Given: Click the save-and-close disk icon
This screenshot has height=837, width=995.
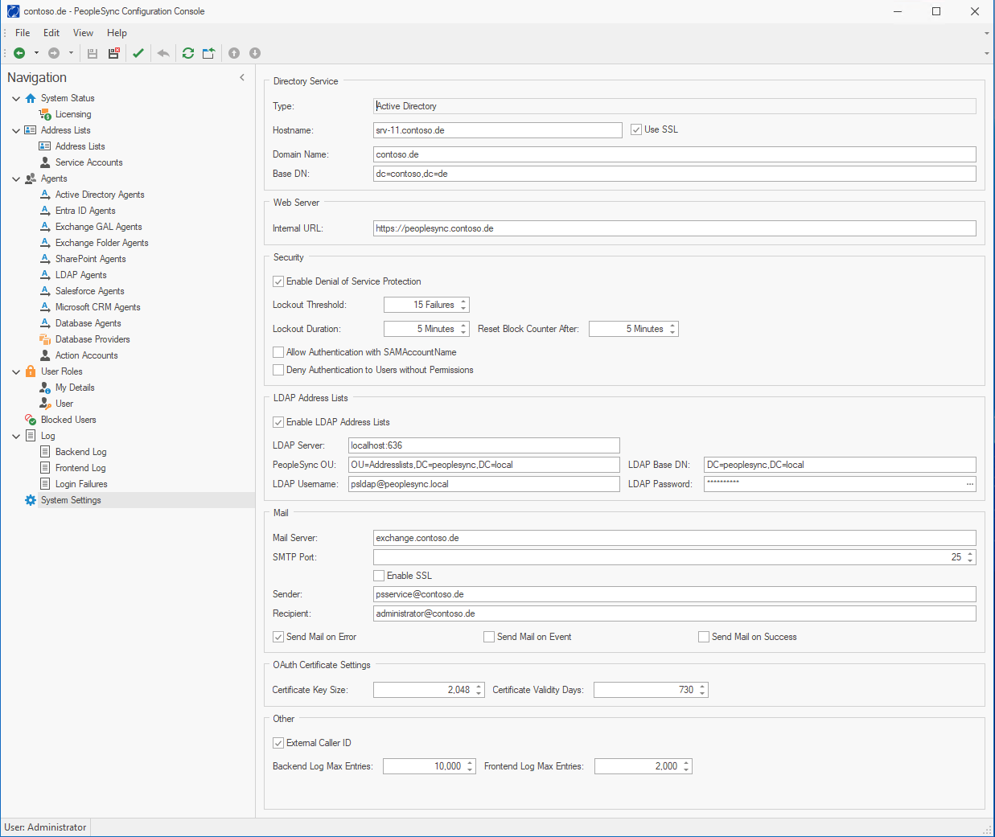Looking at the screenshot, I should 113,53.
